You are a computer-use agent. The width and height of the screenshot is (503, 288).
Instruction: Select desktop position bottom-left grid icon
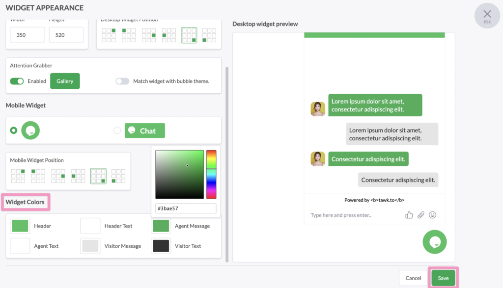click(x=209, y=35)
